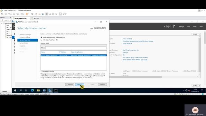Open the upper TASKS dropdown in Server Manager
The image size is (206, 116).
pos(196,34)
